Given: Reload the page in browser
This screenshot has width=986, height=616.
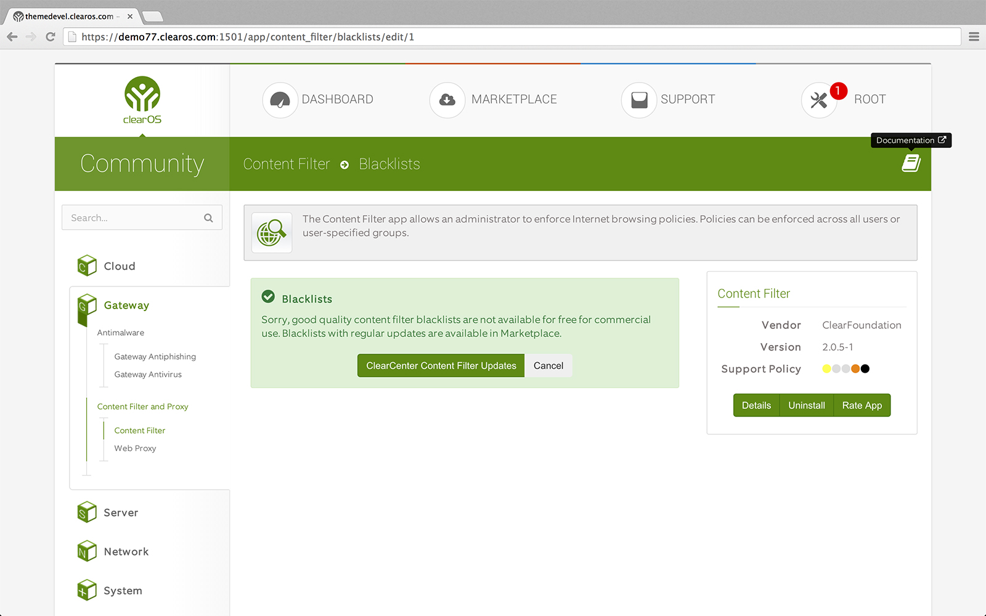Looking at the screenshot, I should [51, 37].
